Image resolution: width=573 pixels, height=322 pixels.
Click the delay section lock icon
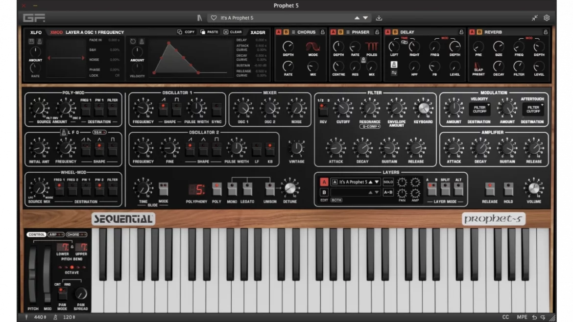coord(461,32)
